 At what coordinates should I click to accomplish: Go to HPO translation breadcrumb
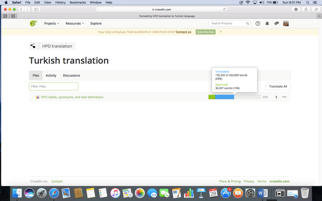[x=57, y=46]
